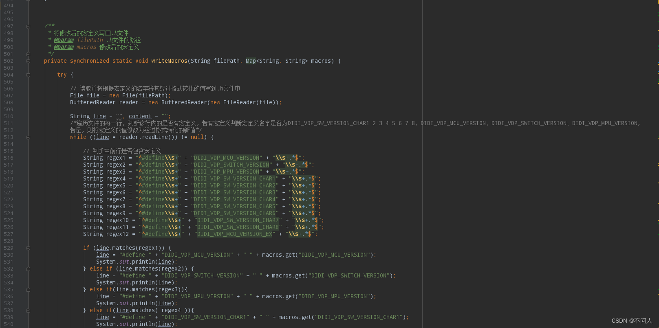This screenshot has width=659, height=328.
Task: Click the first @param tag for filePath
Action: (64, 40)
